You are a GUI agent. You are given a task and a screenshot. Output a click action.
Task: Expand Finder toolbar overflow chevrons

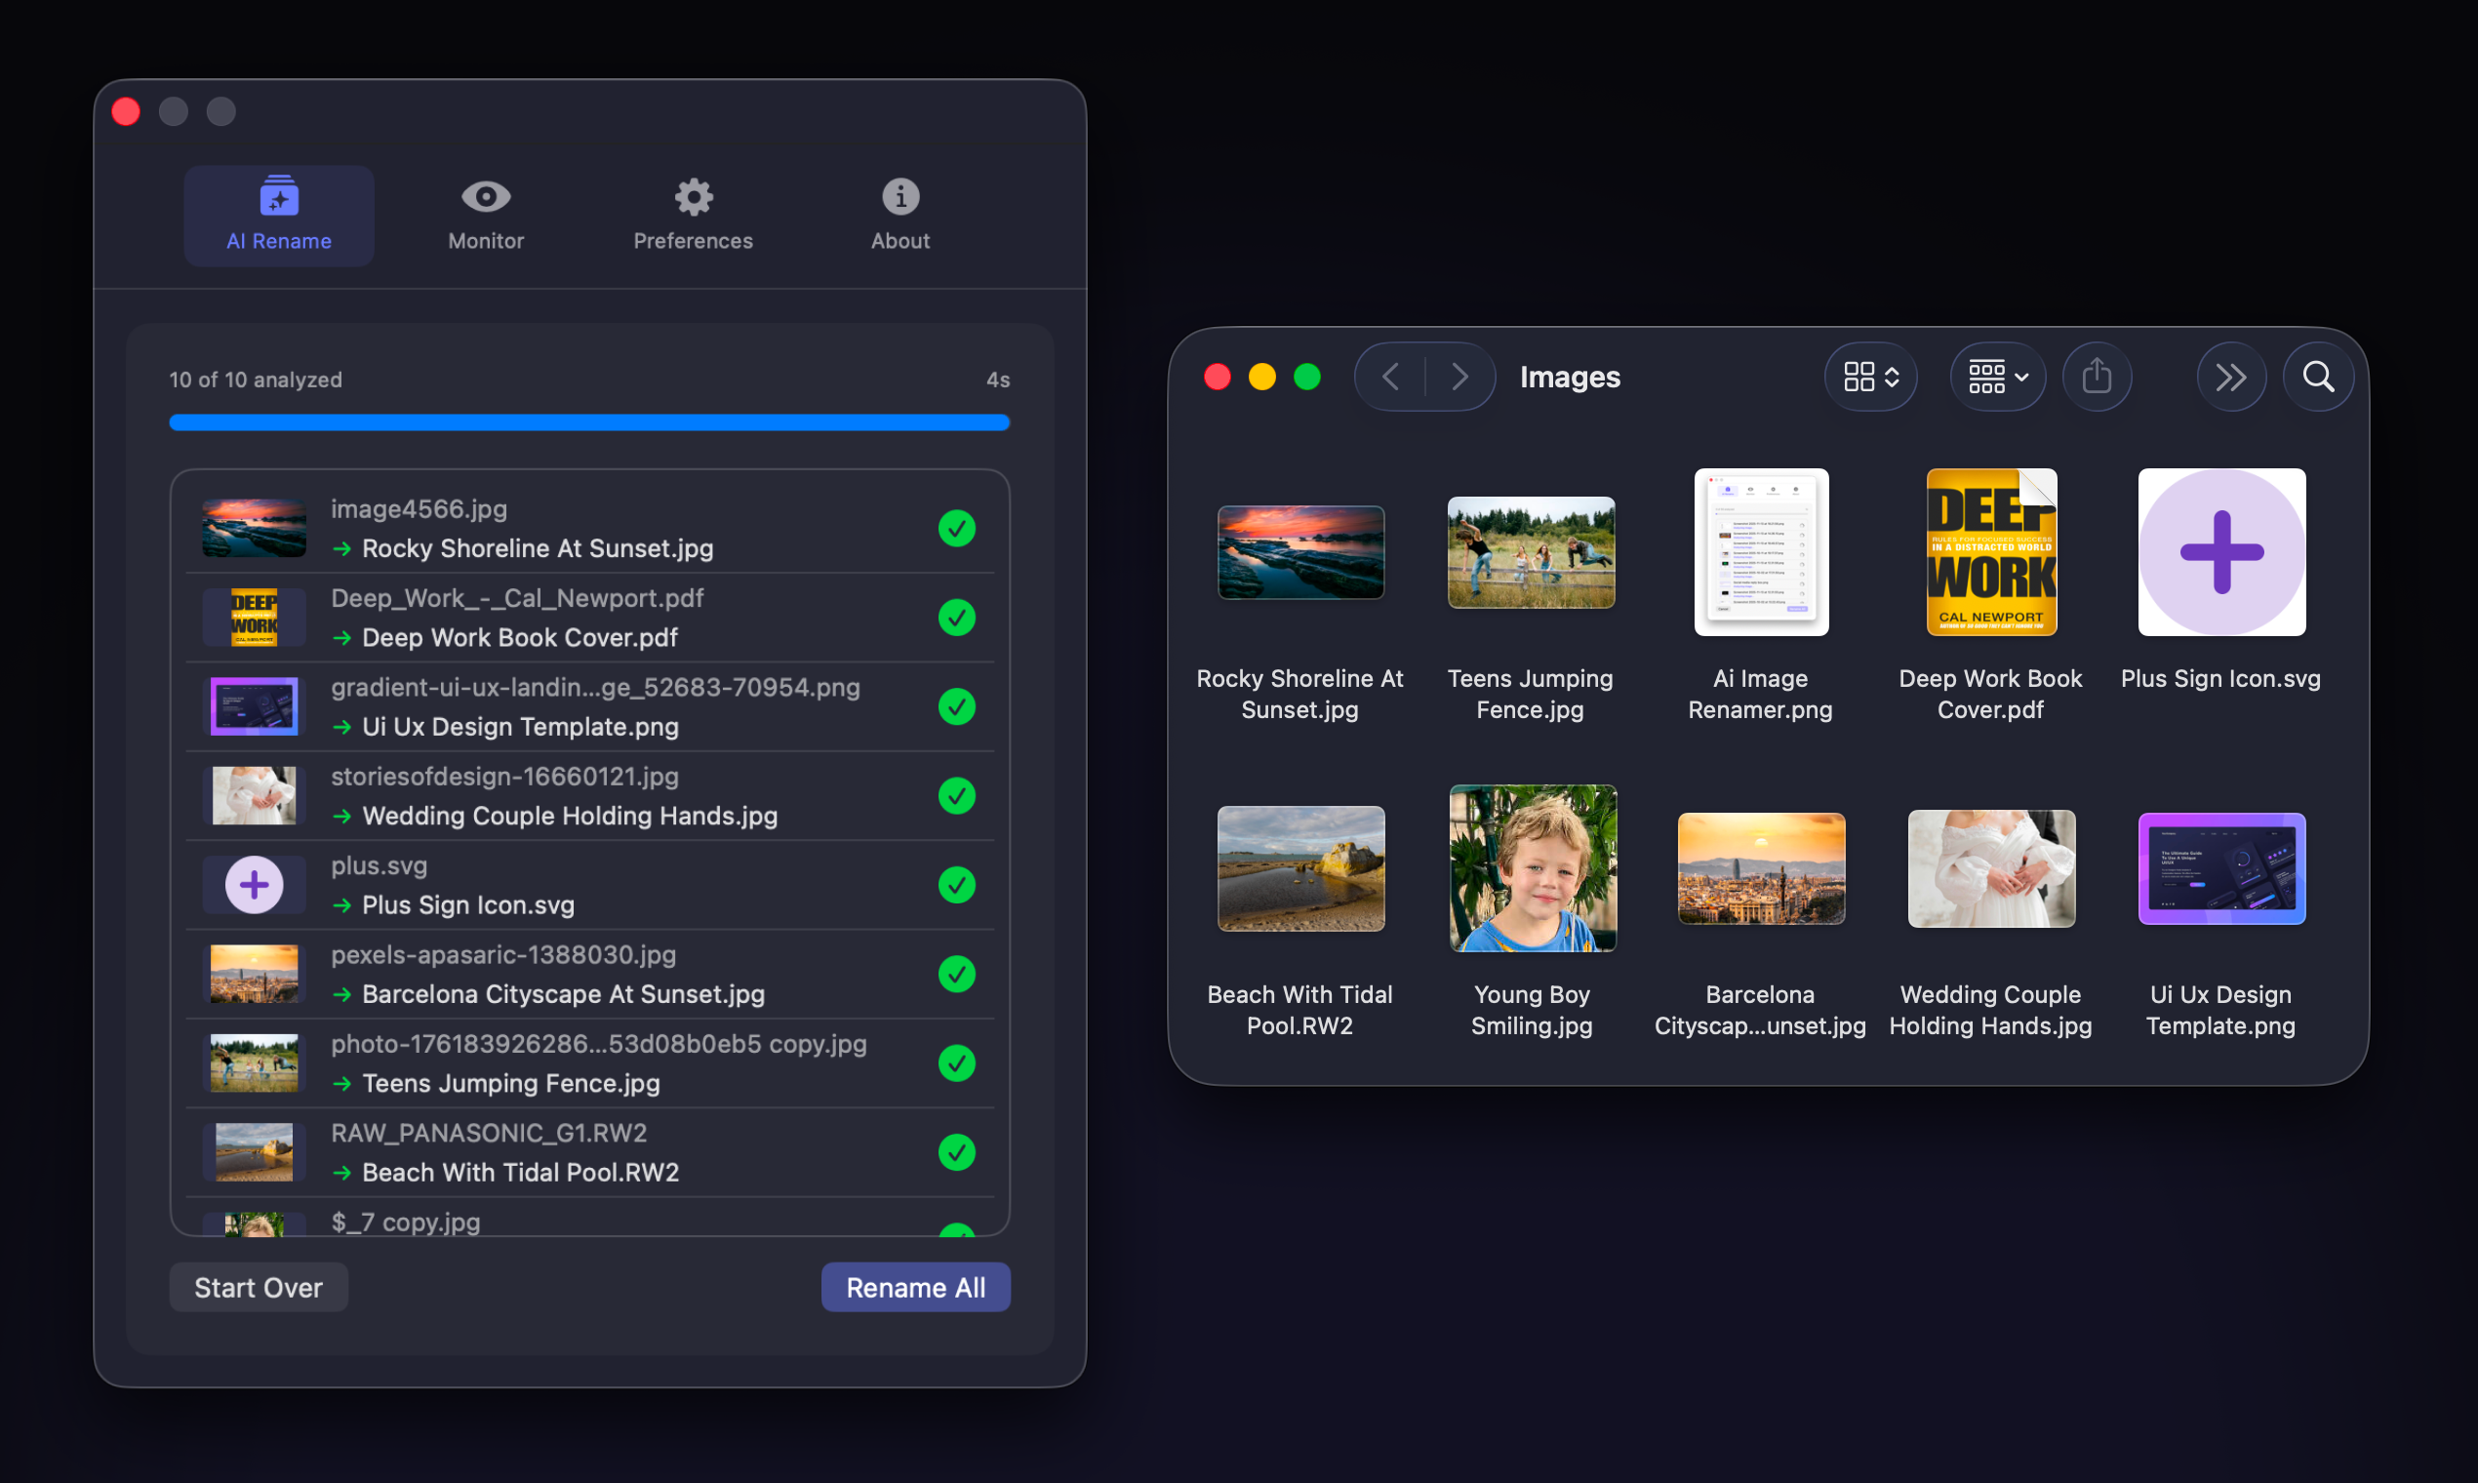2230,377
